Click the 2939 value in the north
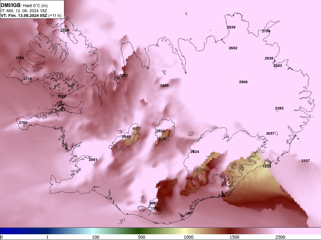 pyautogui.click(x=231, y=27)
